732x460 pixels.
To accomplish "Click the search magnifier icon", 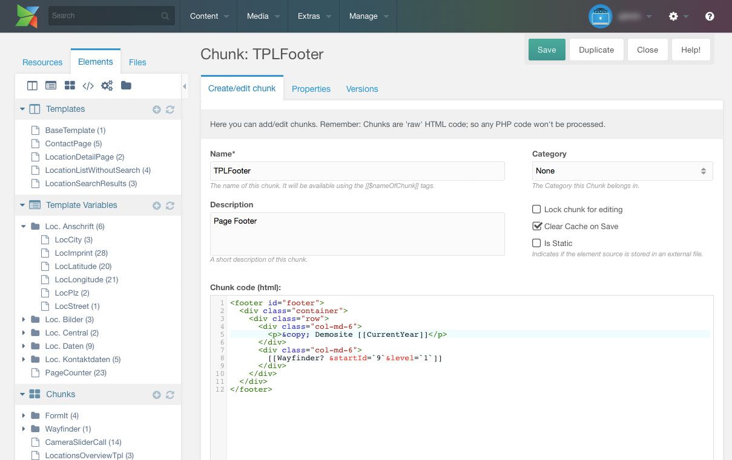I will (165, 16).
